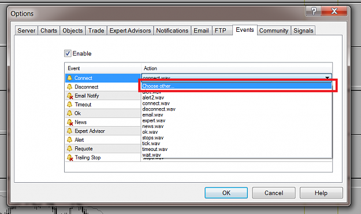Click the Action column header
Viewport: 361px width, 214px height.
pyautogui.click(x=237, y=68)
